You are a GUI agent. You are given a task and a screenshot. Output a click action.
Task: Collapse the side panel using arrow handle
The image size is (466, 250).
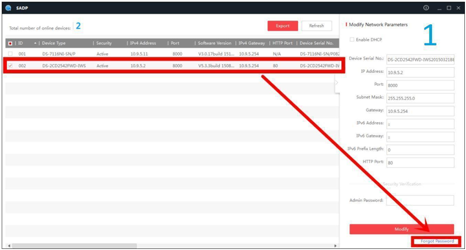tap(337, 83)
